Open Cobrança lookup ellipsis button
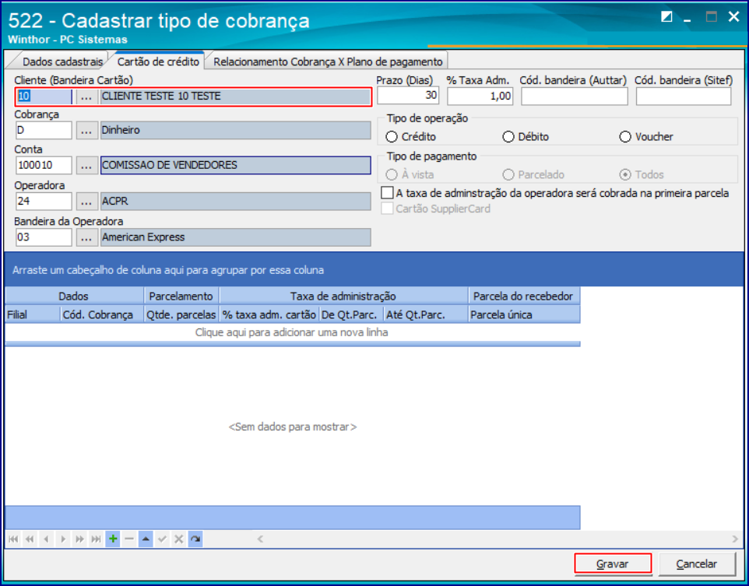This screenshot has width=749, height=586. [86, 131]
